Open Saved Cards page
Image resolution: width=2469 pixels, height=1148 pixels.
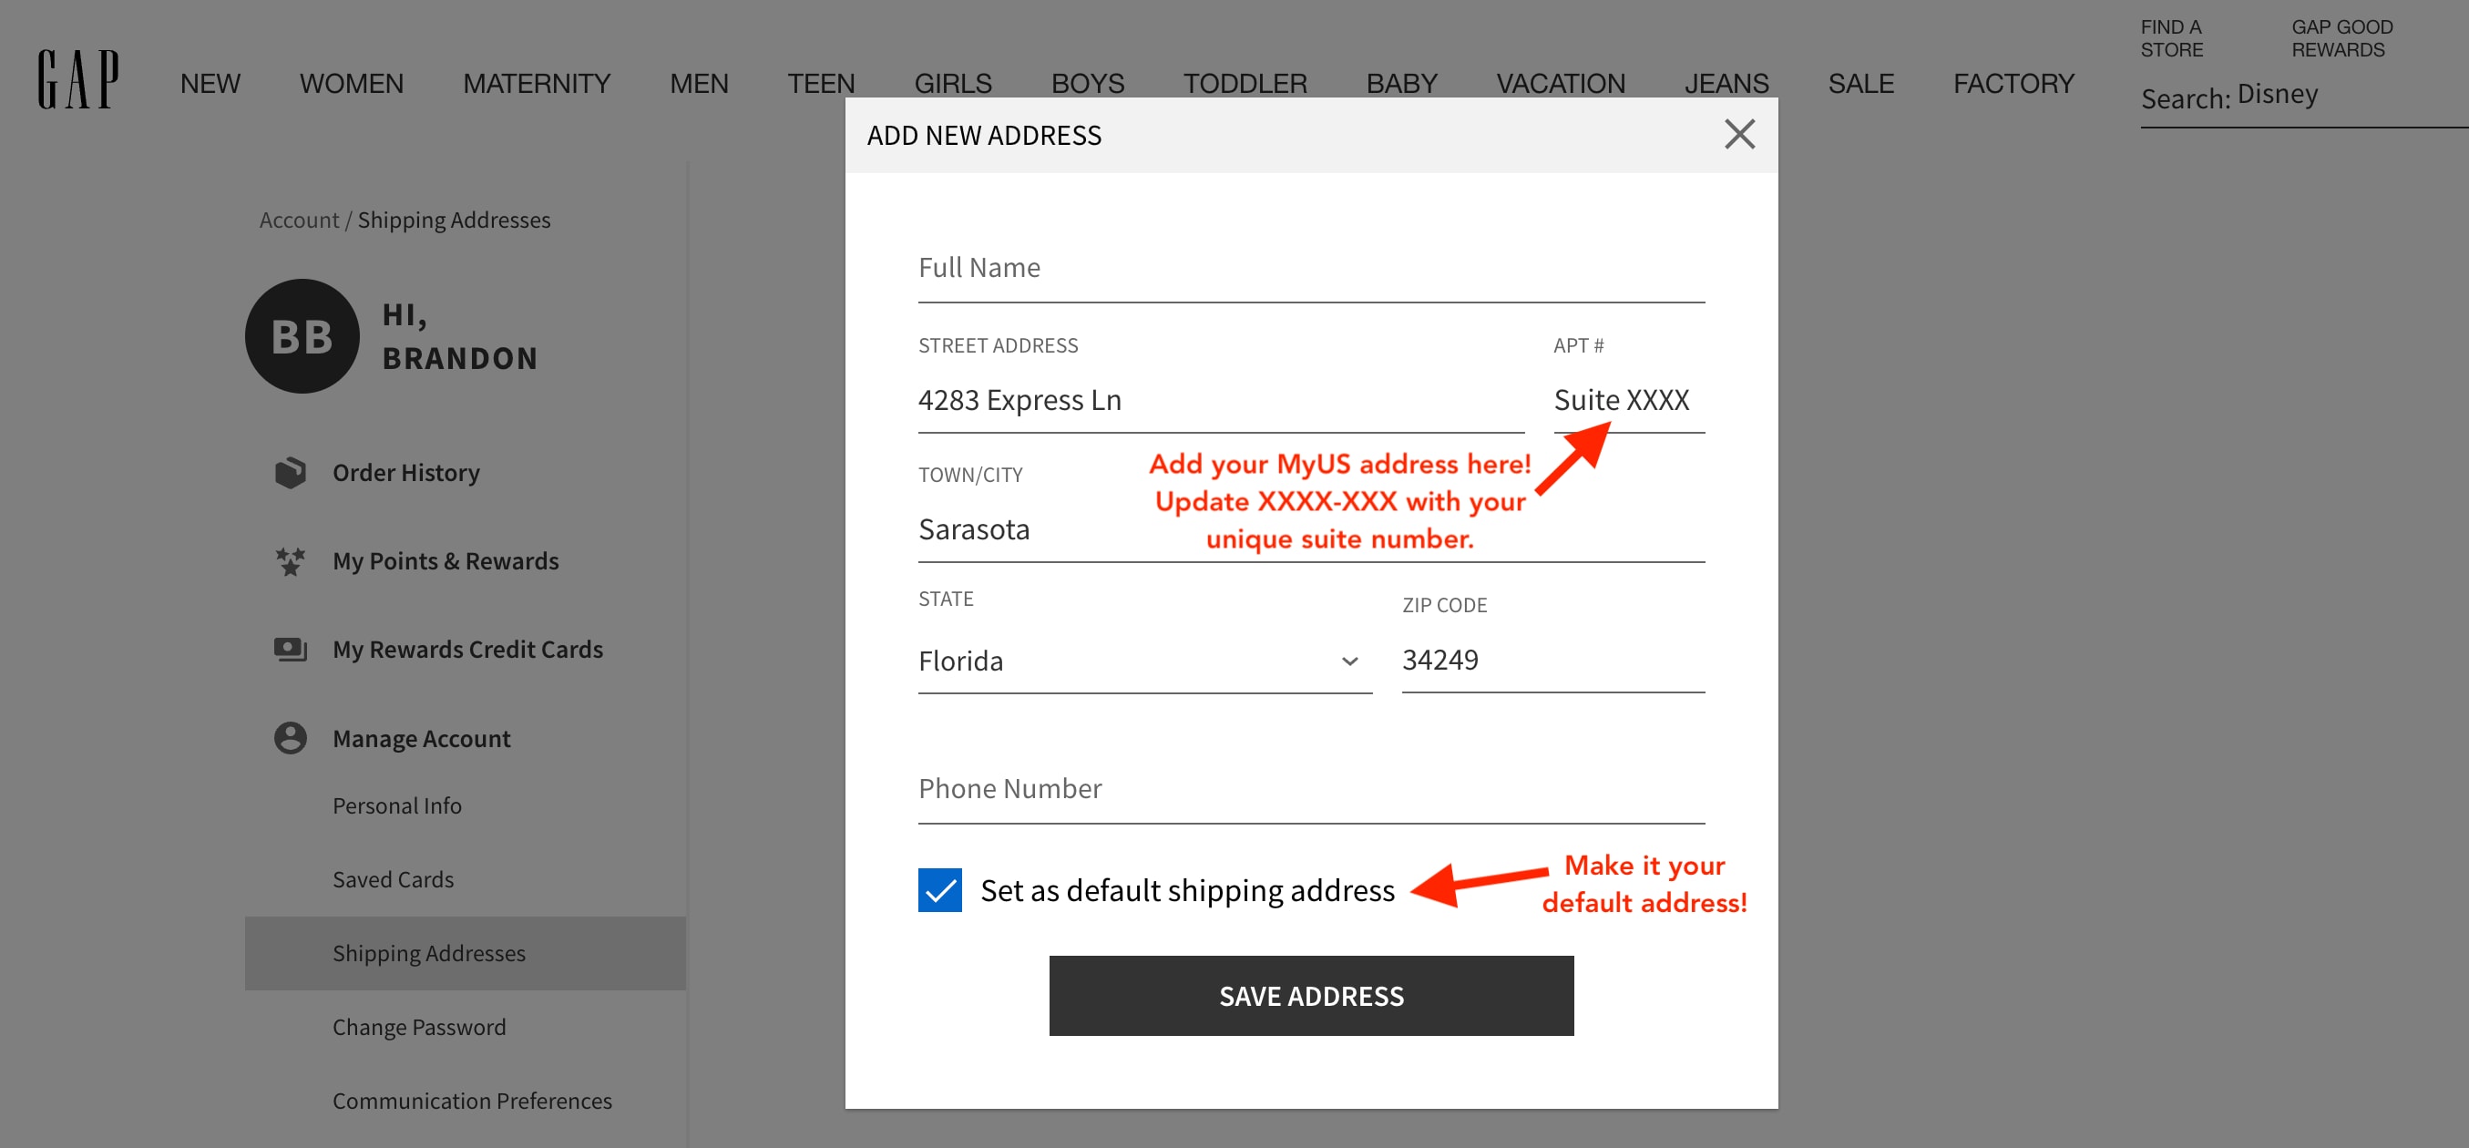(393, 878)
